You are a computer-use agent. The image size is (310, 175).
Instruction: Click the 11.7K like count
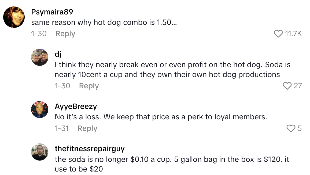(x=293, y=34)
